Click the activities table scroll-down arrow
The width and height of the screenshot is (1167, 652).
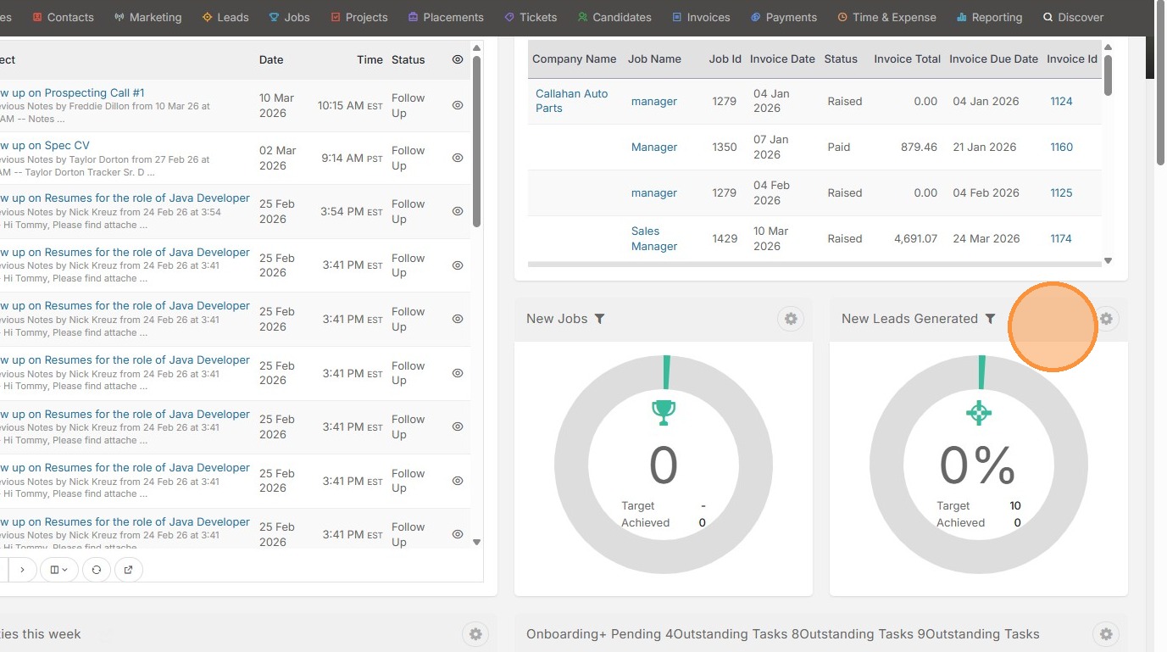pos(476,542)
